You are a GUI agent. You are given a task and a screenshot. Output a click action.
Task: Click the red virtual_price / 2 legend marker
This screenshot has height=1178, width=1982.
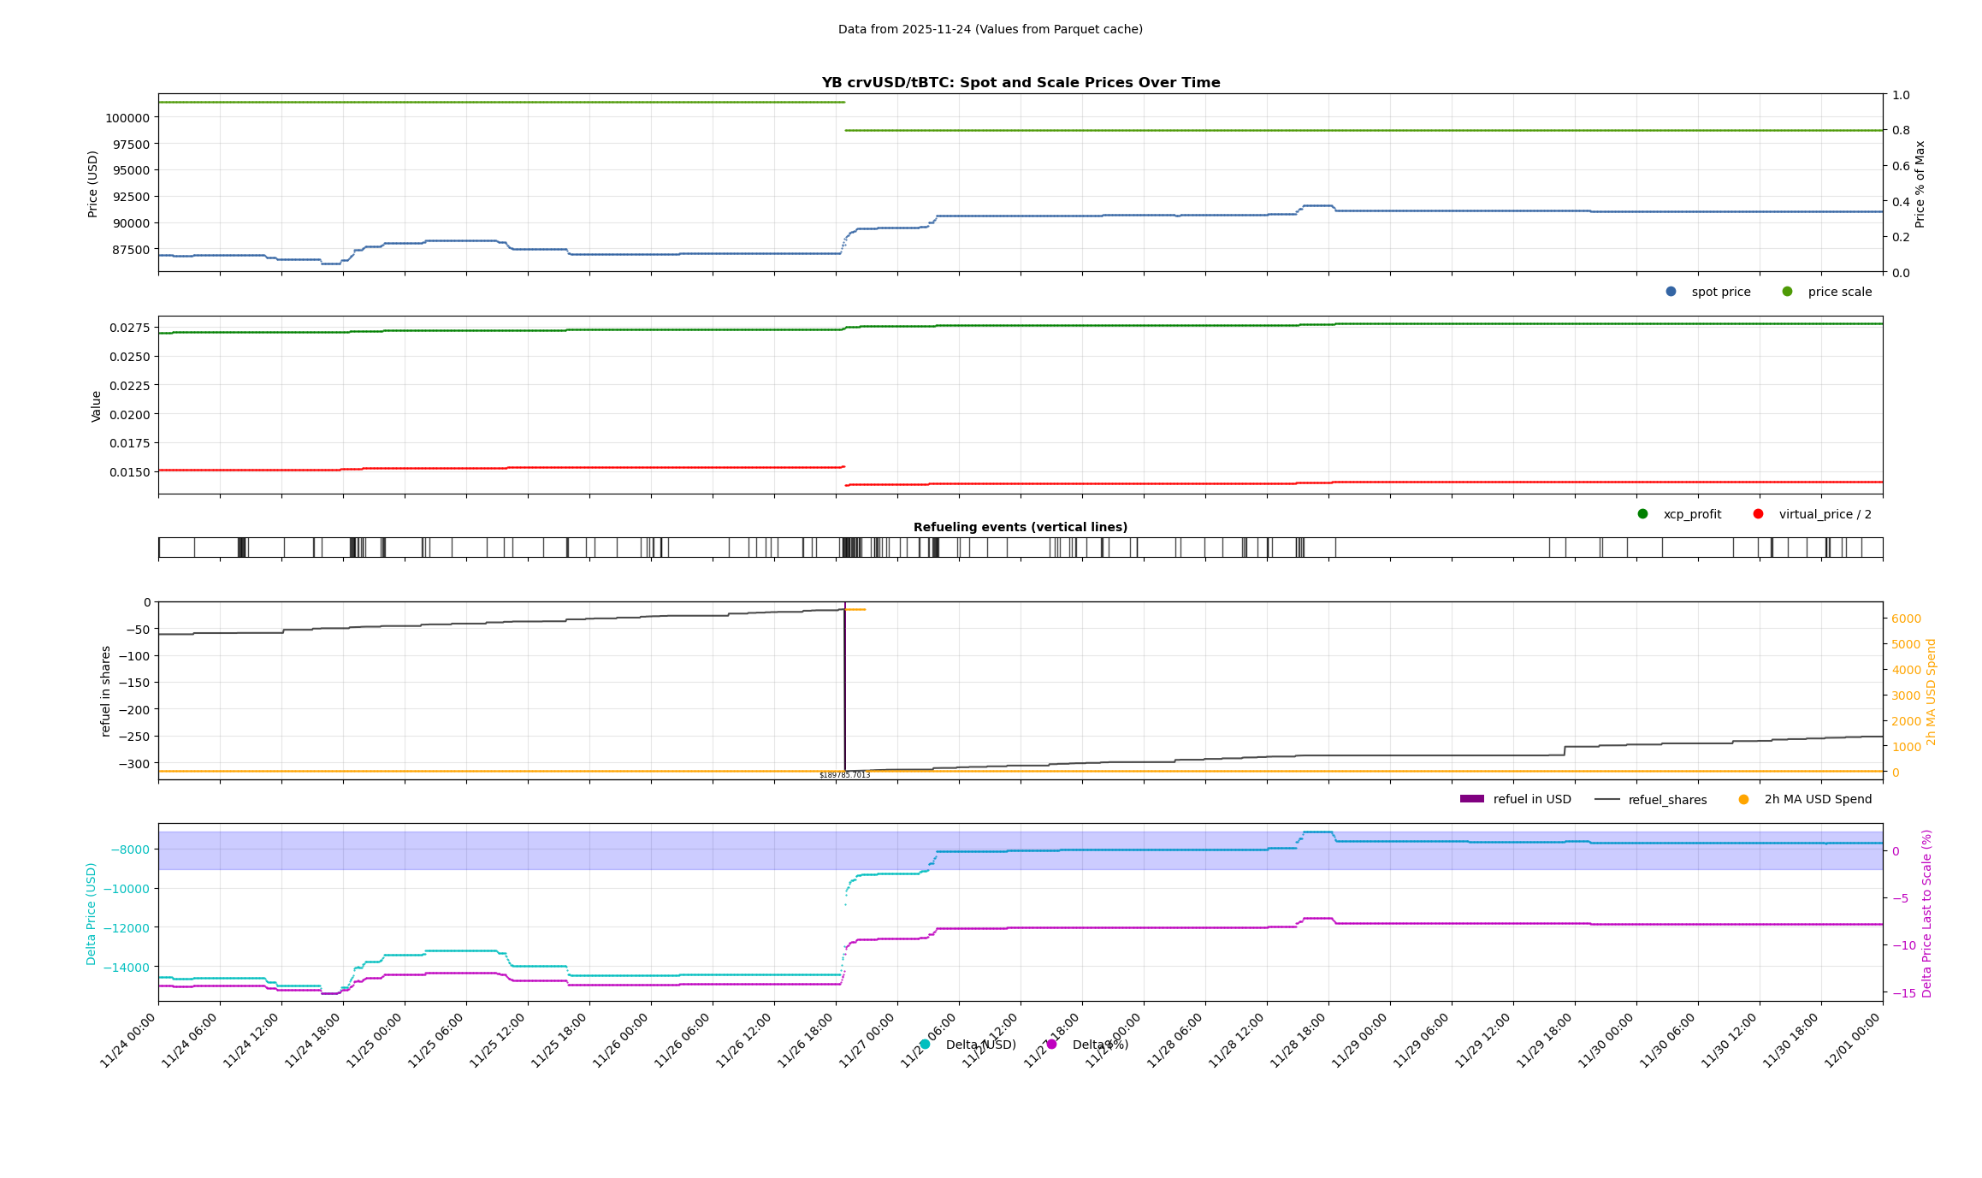pos(1758,514)
